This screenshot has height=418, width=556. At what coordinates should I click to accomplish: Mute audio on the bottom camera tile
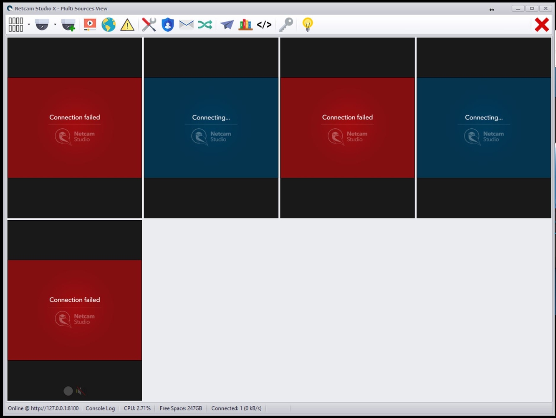click(x=81, y=391)
